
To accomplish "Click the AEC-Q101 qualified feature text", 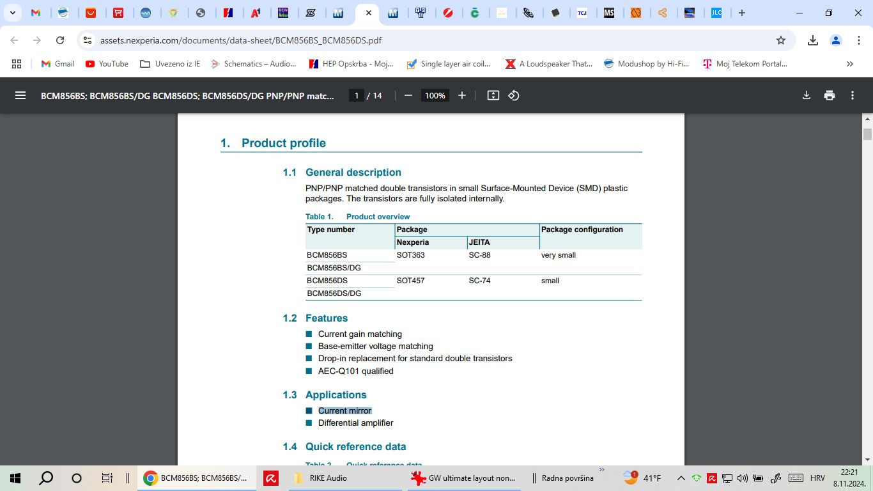I will tap(355, 371).
